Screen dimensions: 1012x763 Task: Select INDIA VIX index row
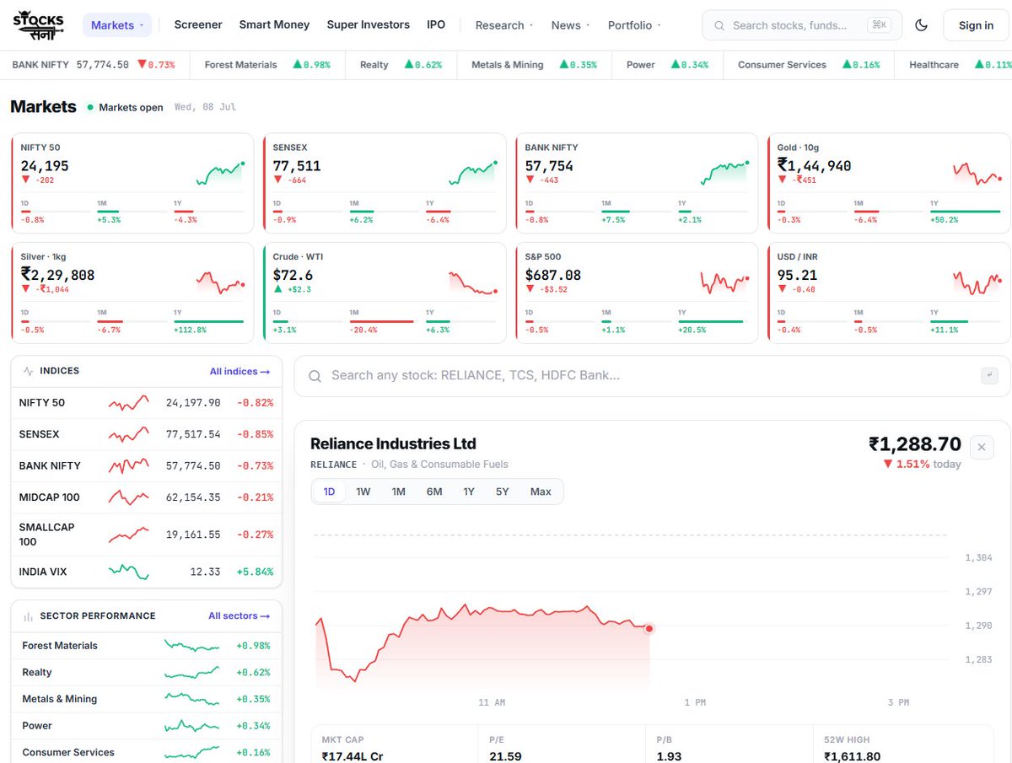[146, 572]
